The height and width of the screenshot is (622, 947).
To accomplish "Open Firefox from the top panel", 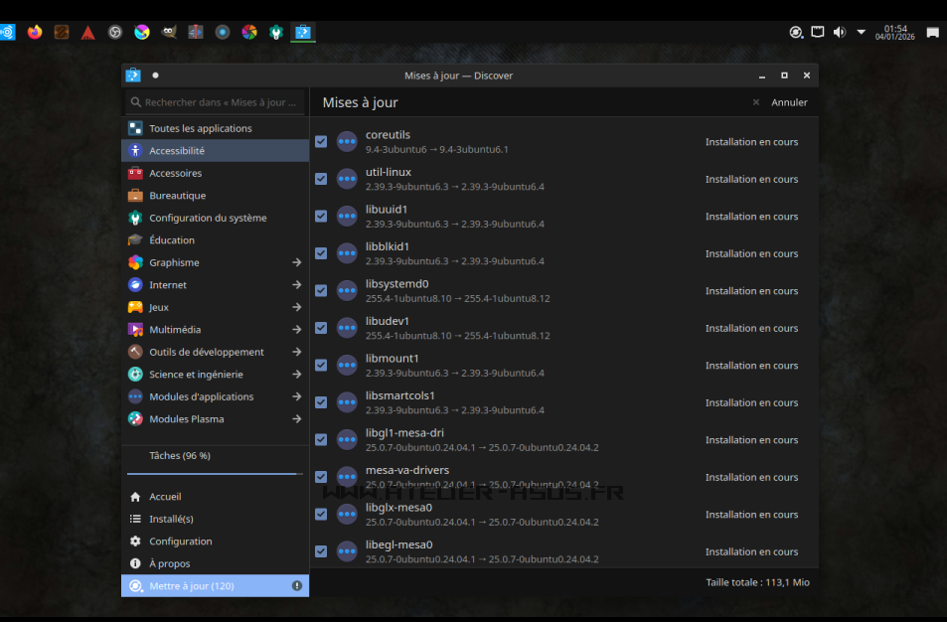I will (35, 32).
